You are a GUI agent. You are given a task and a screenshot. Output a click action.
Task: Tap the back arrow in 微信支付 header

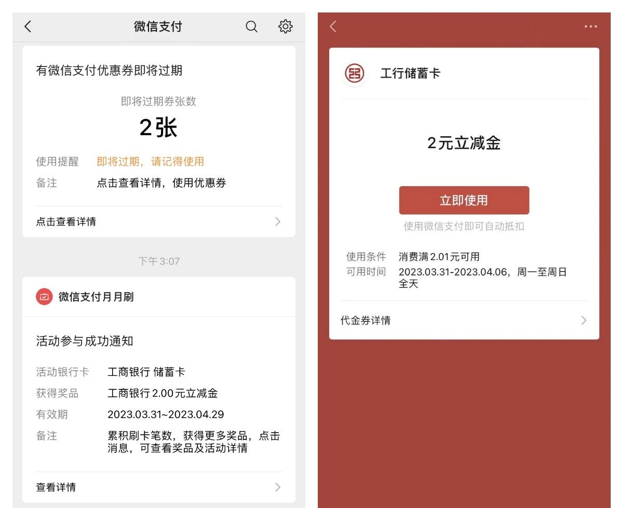coord(28,27)
